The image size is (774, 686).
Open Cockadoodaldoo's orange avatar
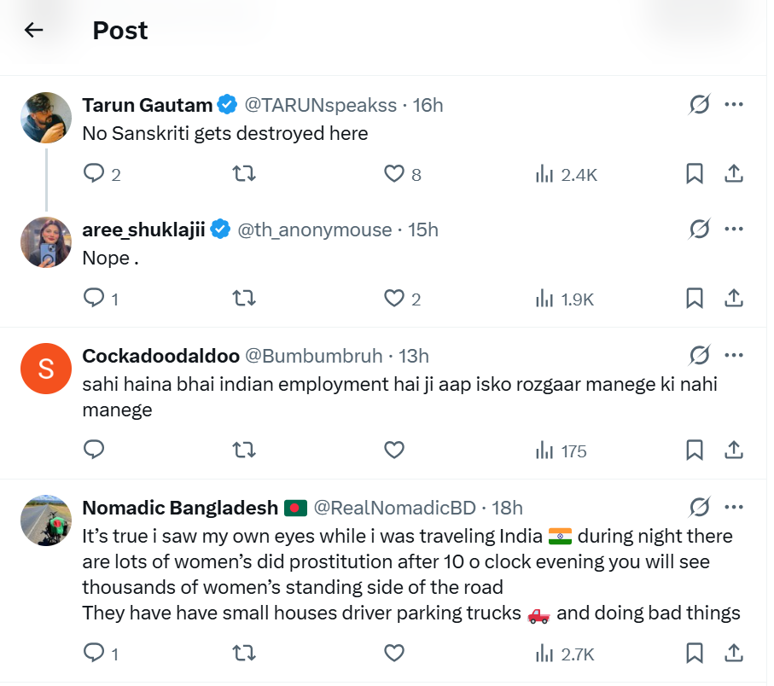pyautogui.click(x=46, y=369)
